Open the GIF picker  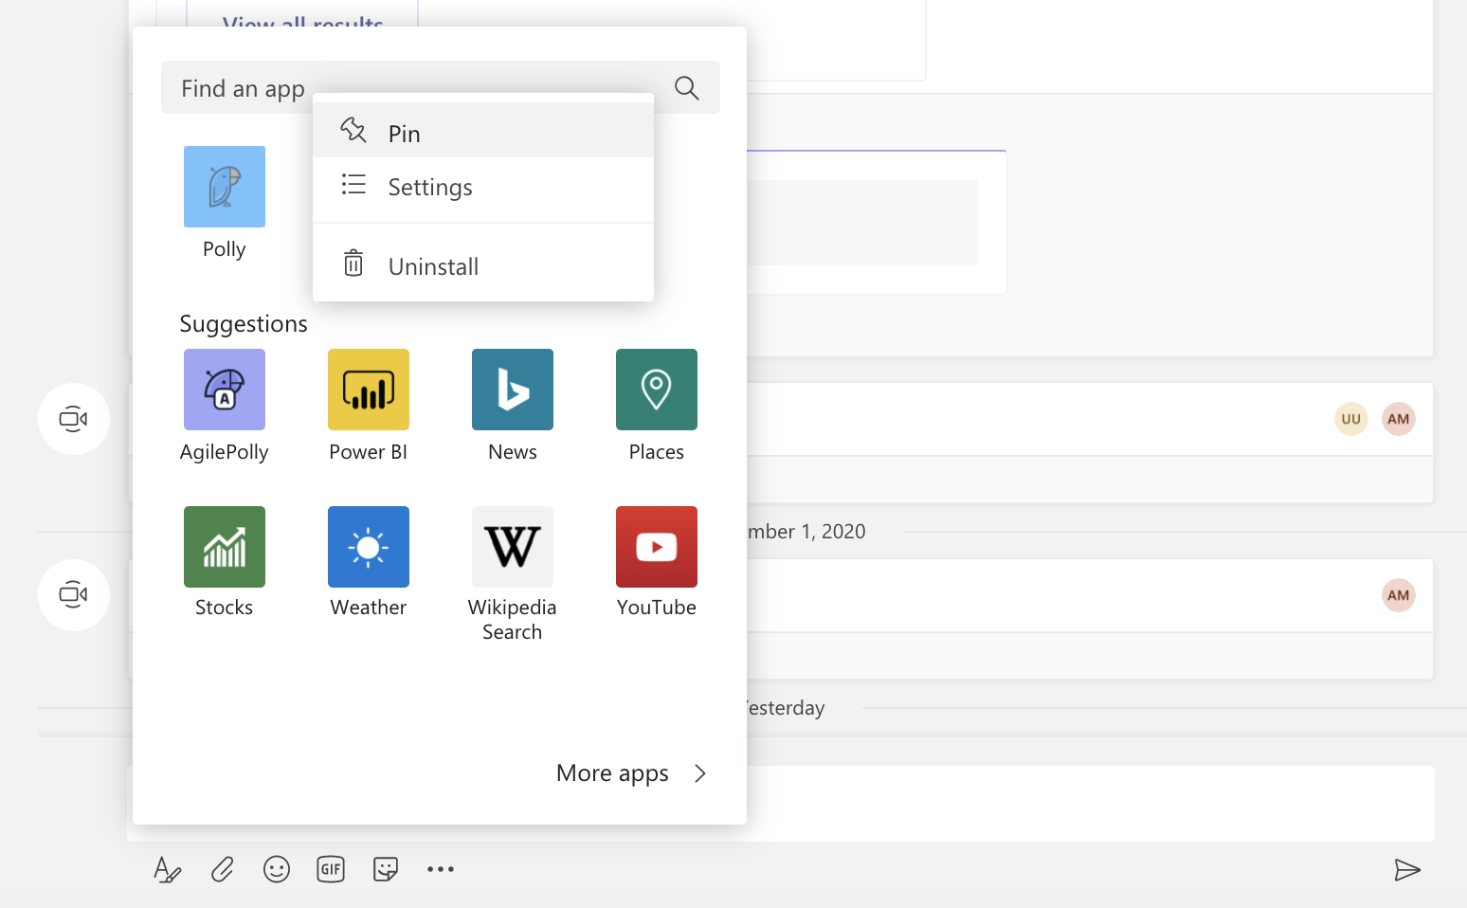click(331, 869)
